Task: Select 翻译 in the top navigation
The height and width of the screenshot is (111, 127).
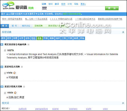Action: (57, 4)
